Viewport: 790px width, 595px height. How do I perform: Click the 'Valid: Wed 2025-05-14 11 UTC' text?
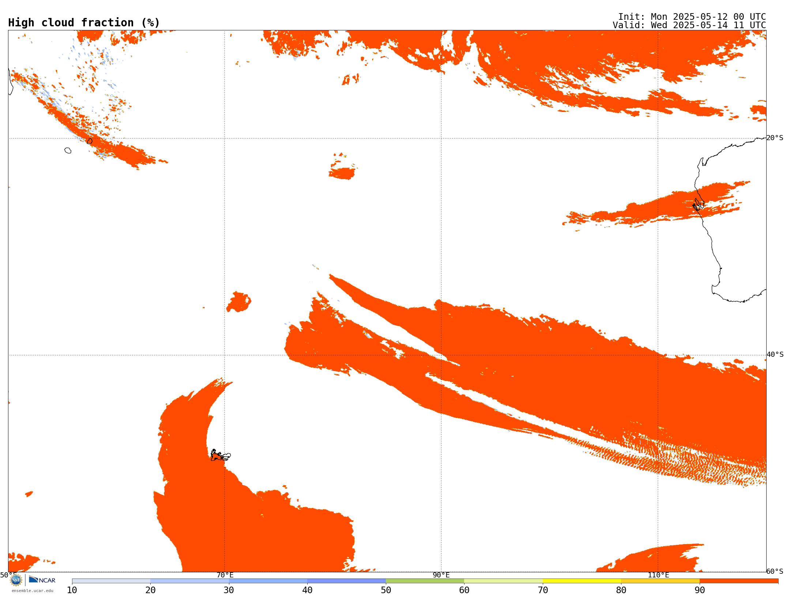(689, 25)
